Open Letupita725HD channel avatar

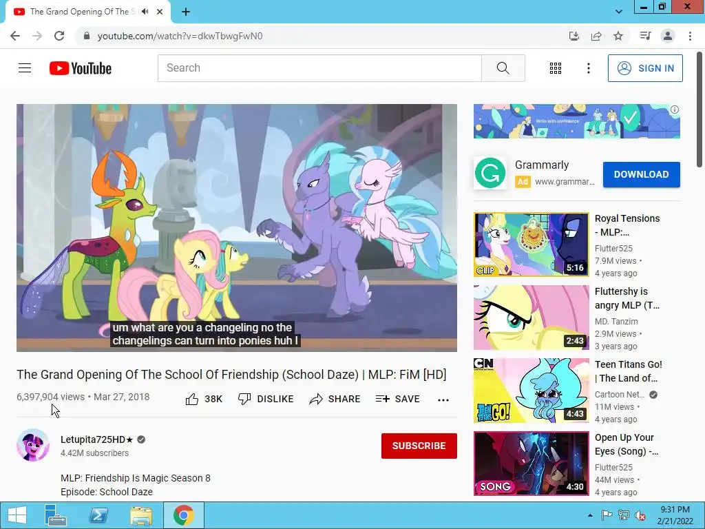(x=33, y=445)
